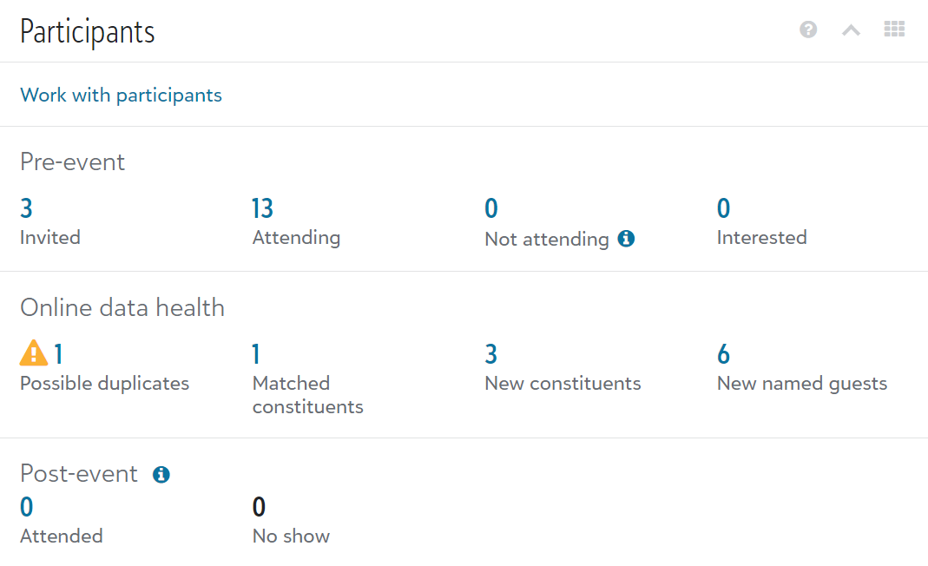Click the help question mark icon
The width and height of the screenshot is (928, 566).
pos(808,30)
